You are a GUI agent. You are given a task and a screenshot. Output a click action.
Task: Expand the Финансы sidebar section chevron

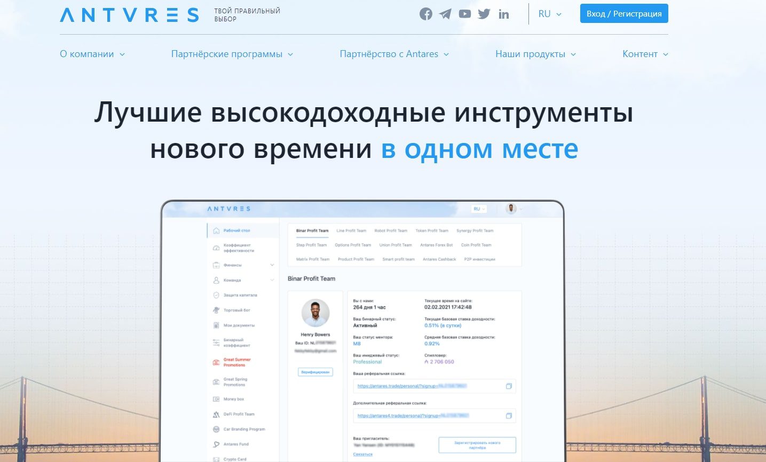tap(272, 265)
